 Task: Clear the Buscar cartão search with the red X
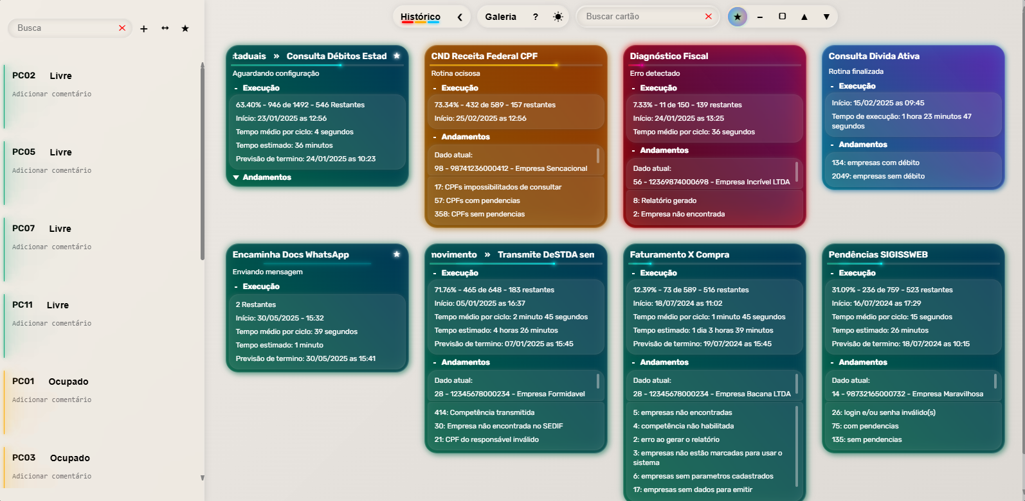pyautogui.click(x=709, y=17)
